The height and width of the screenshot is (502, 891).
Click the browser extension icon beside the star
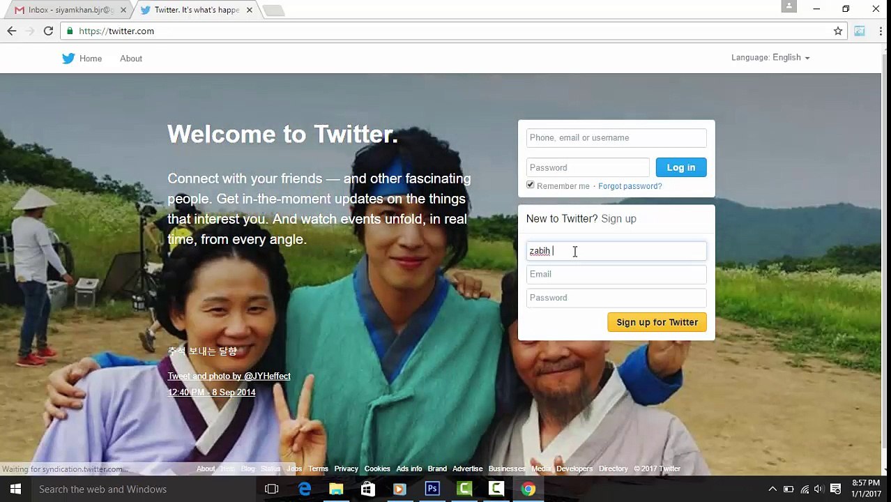[x=860, y=31]
